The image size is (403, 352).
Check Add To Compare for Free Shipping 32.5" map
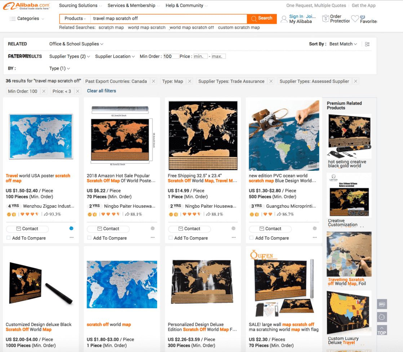point(170,238)
